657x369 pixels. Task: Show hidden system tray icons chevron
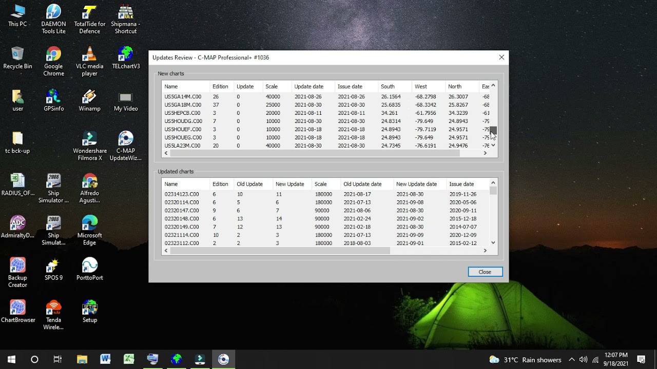(x=572, y=360)
